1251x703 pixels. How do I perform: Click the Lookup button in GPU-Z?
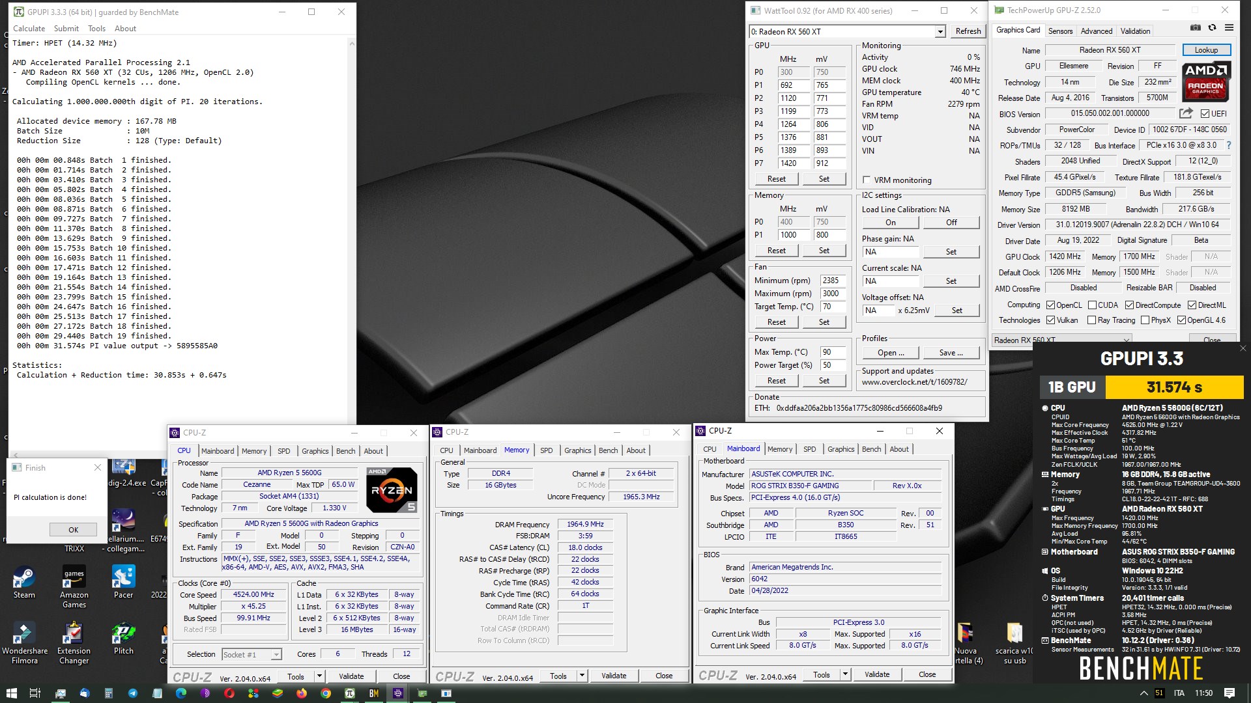[1206, 49]
